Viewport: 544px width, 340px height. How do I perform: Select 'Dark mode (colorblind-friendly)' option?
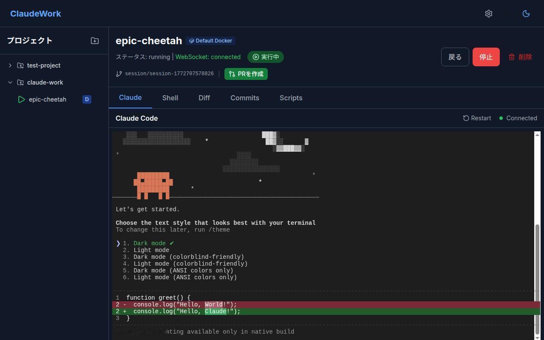click(x=184, y=257)
